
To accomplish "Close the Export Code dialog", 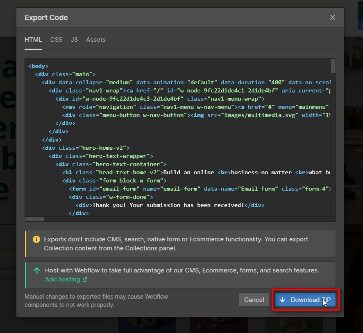I will click(332, 18).
